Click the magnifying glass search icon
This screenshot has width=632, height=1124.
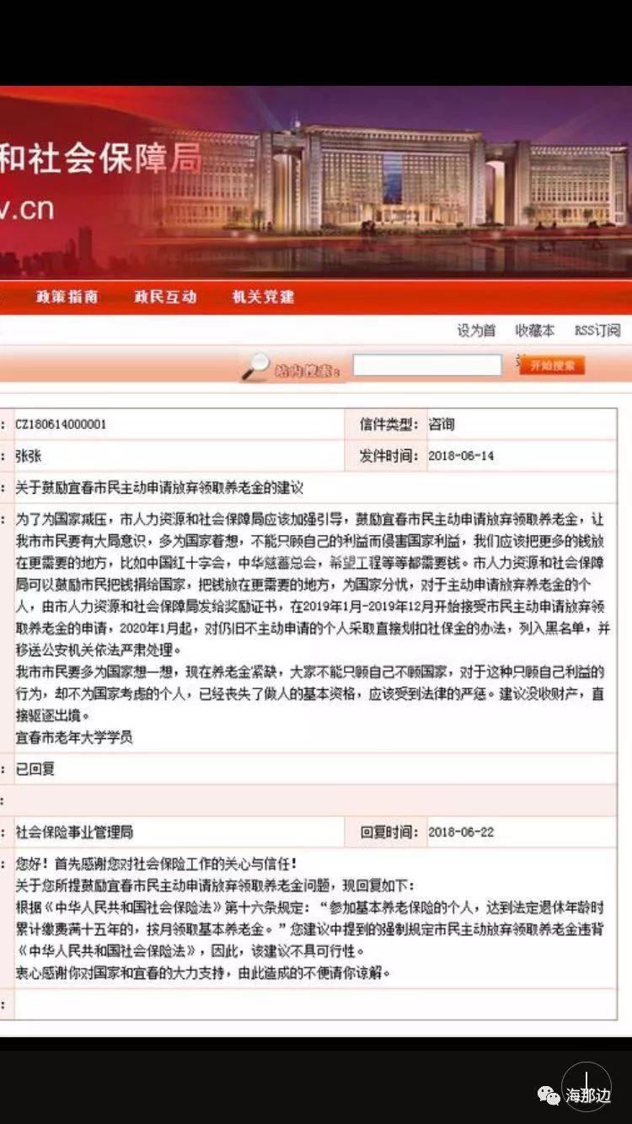point(255,366)
